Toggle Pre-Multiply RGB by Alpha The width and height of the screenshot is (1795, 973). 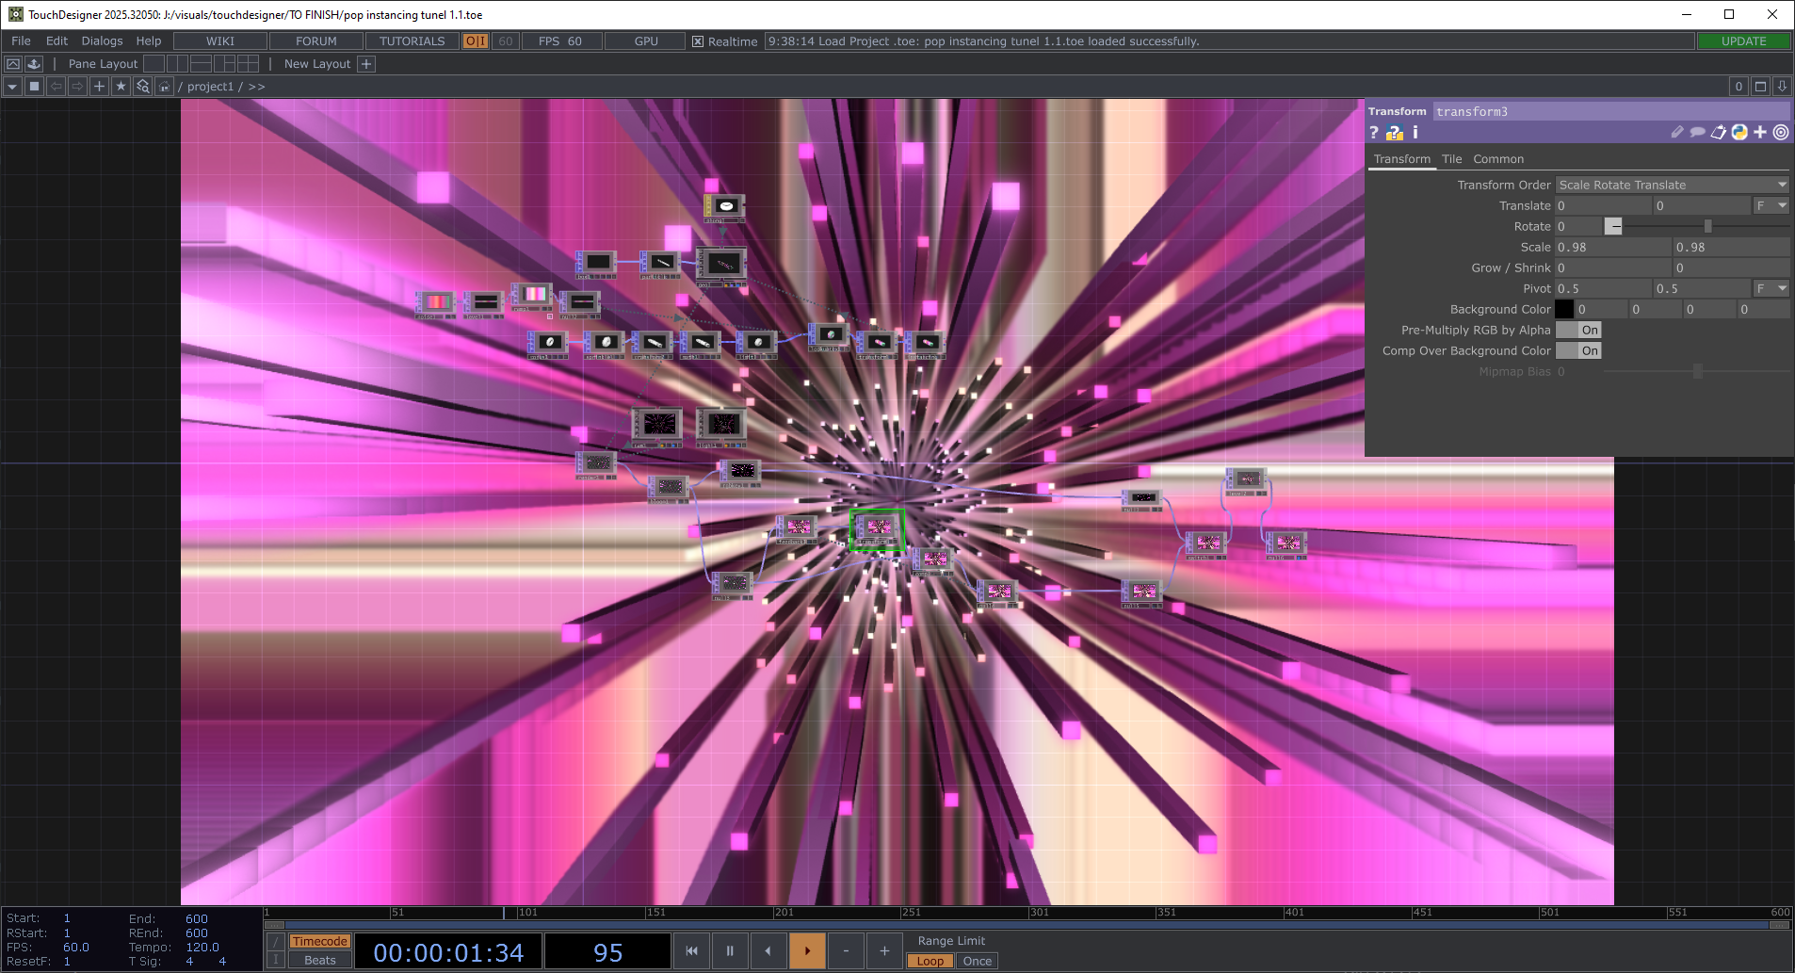click(1578, 331)
